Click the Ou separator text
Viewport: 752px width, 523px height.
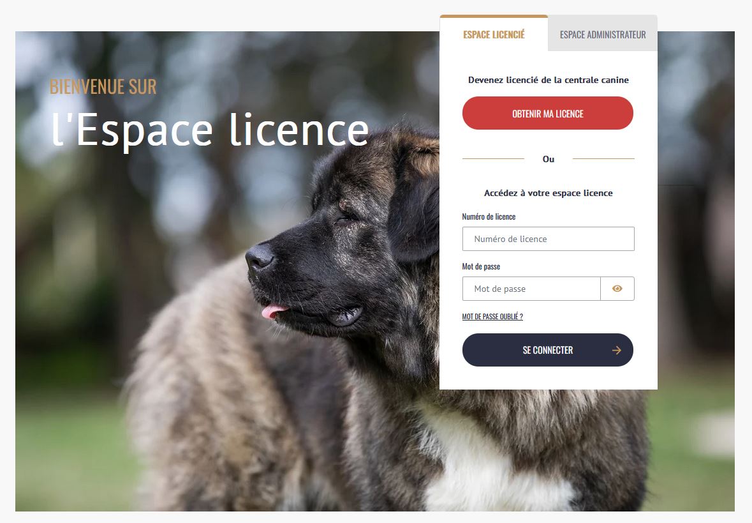click(x=548, y=159)
